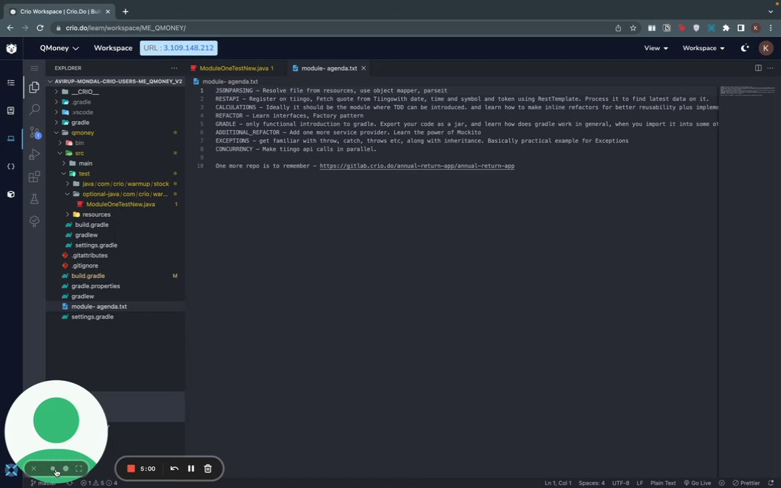This screenshot has height=488, width=781.
Task: Close the module- agenda.txt tab
Action: pyautogui.click(x=363, y=68)
